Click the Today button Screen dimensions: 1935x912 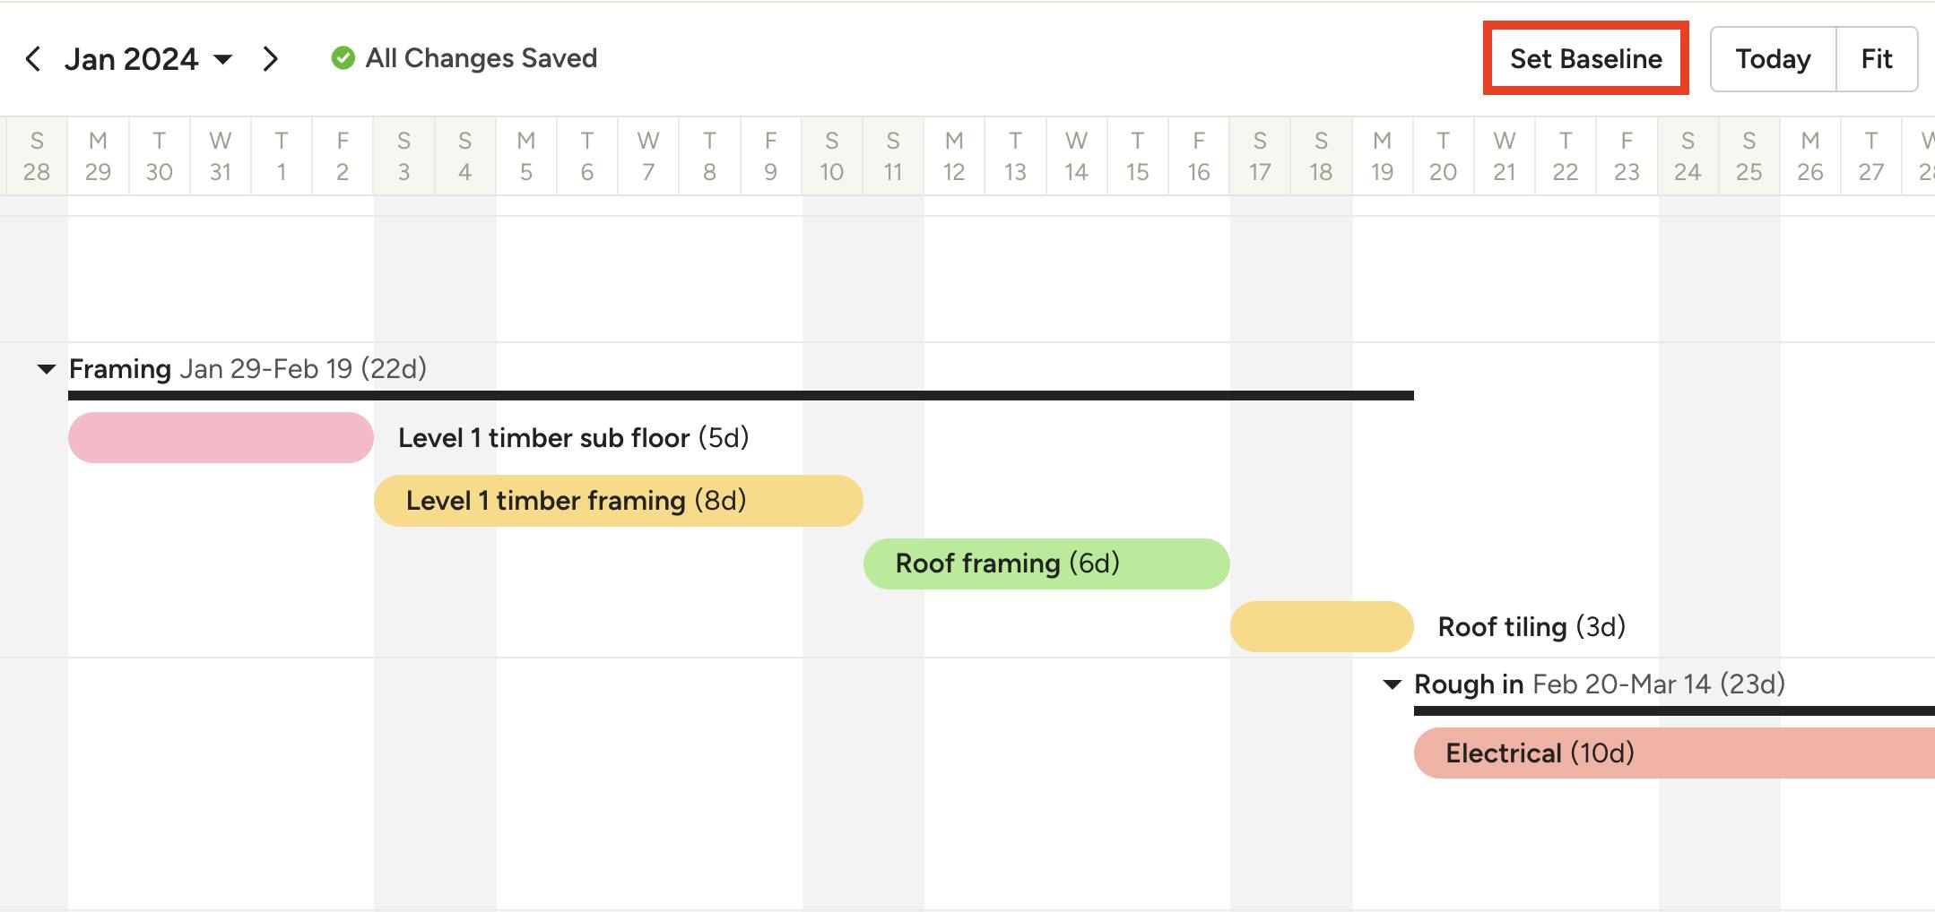point(1773,58)
